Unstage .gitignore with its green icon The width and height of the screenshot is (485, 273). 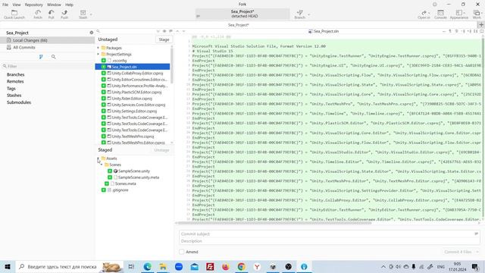104,190
